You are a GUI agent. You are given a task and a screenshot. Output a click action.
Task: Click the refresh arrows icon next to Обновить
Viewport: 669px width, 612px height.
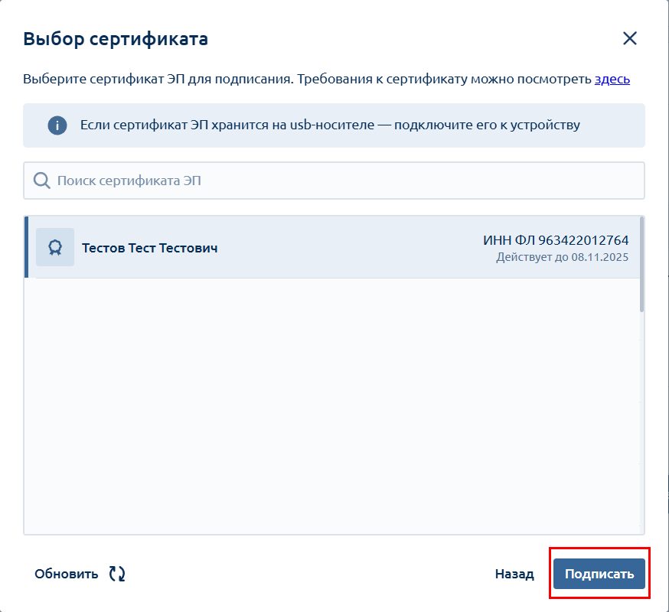point(116,574)
